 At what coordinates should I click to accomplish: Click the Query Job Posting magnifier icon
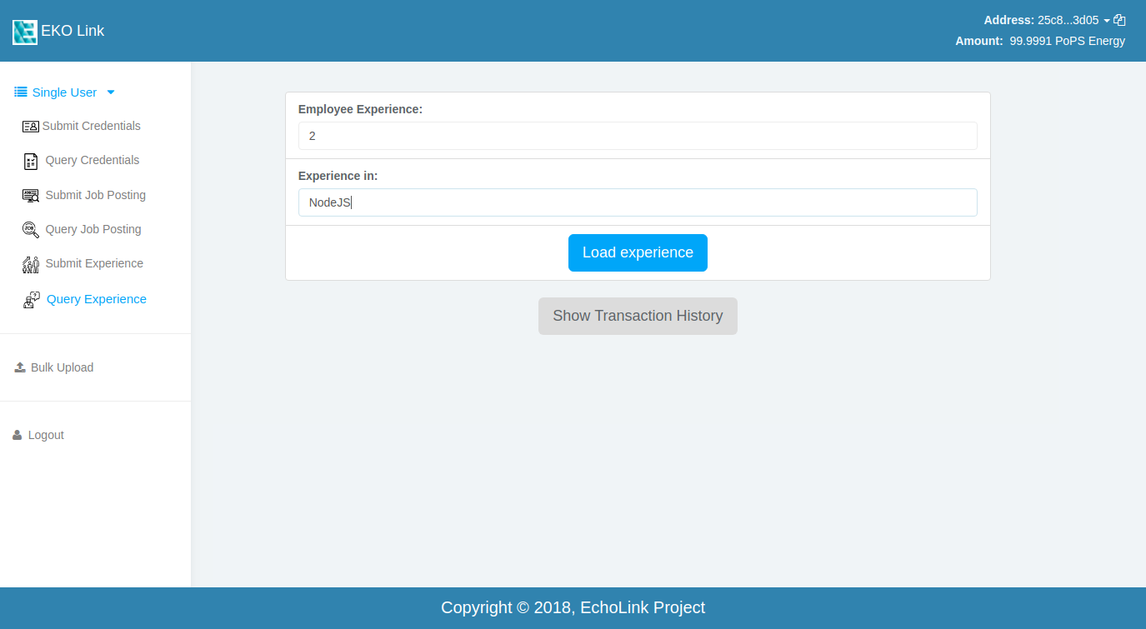pyautogui.click(x=31, y=230)
